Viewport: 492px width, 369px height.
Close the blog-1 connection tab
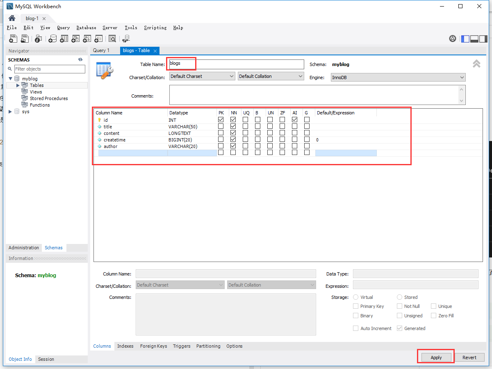tap(44, 19)
